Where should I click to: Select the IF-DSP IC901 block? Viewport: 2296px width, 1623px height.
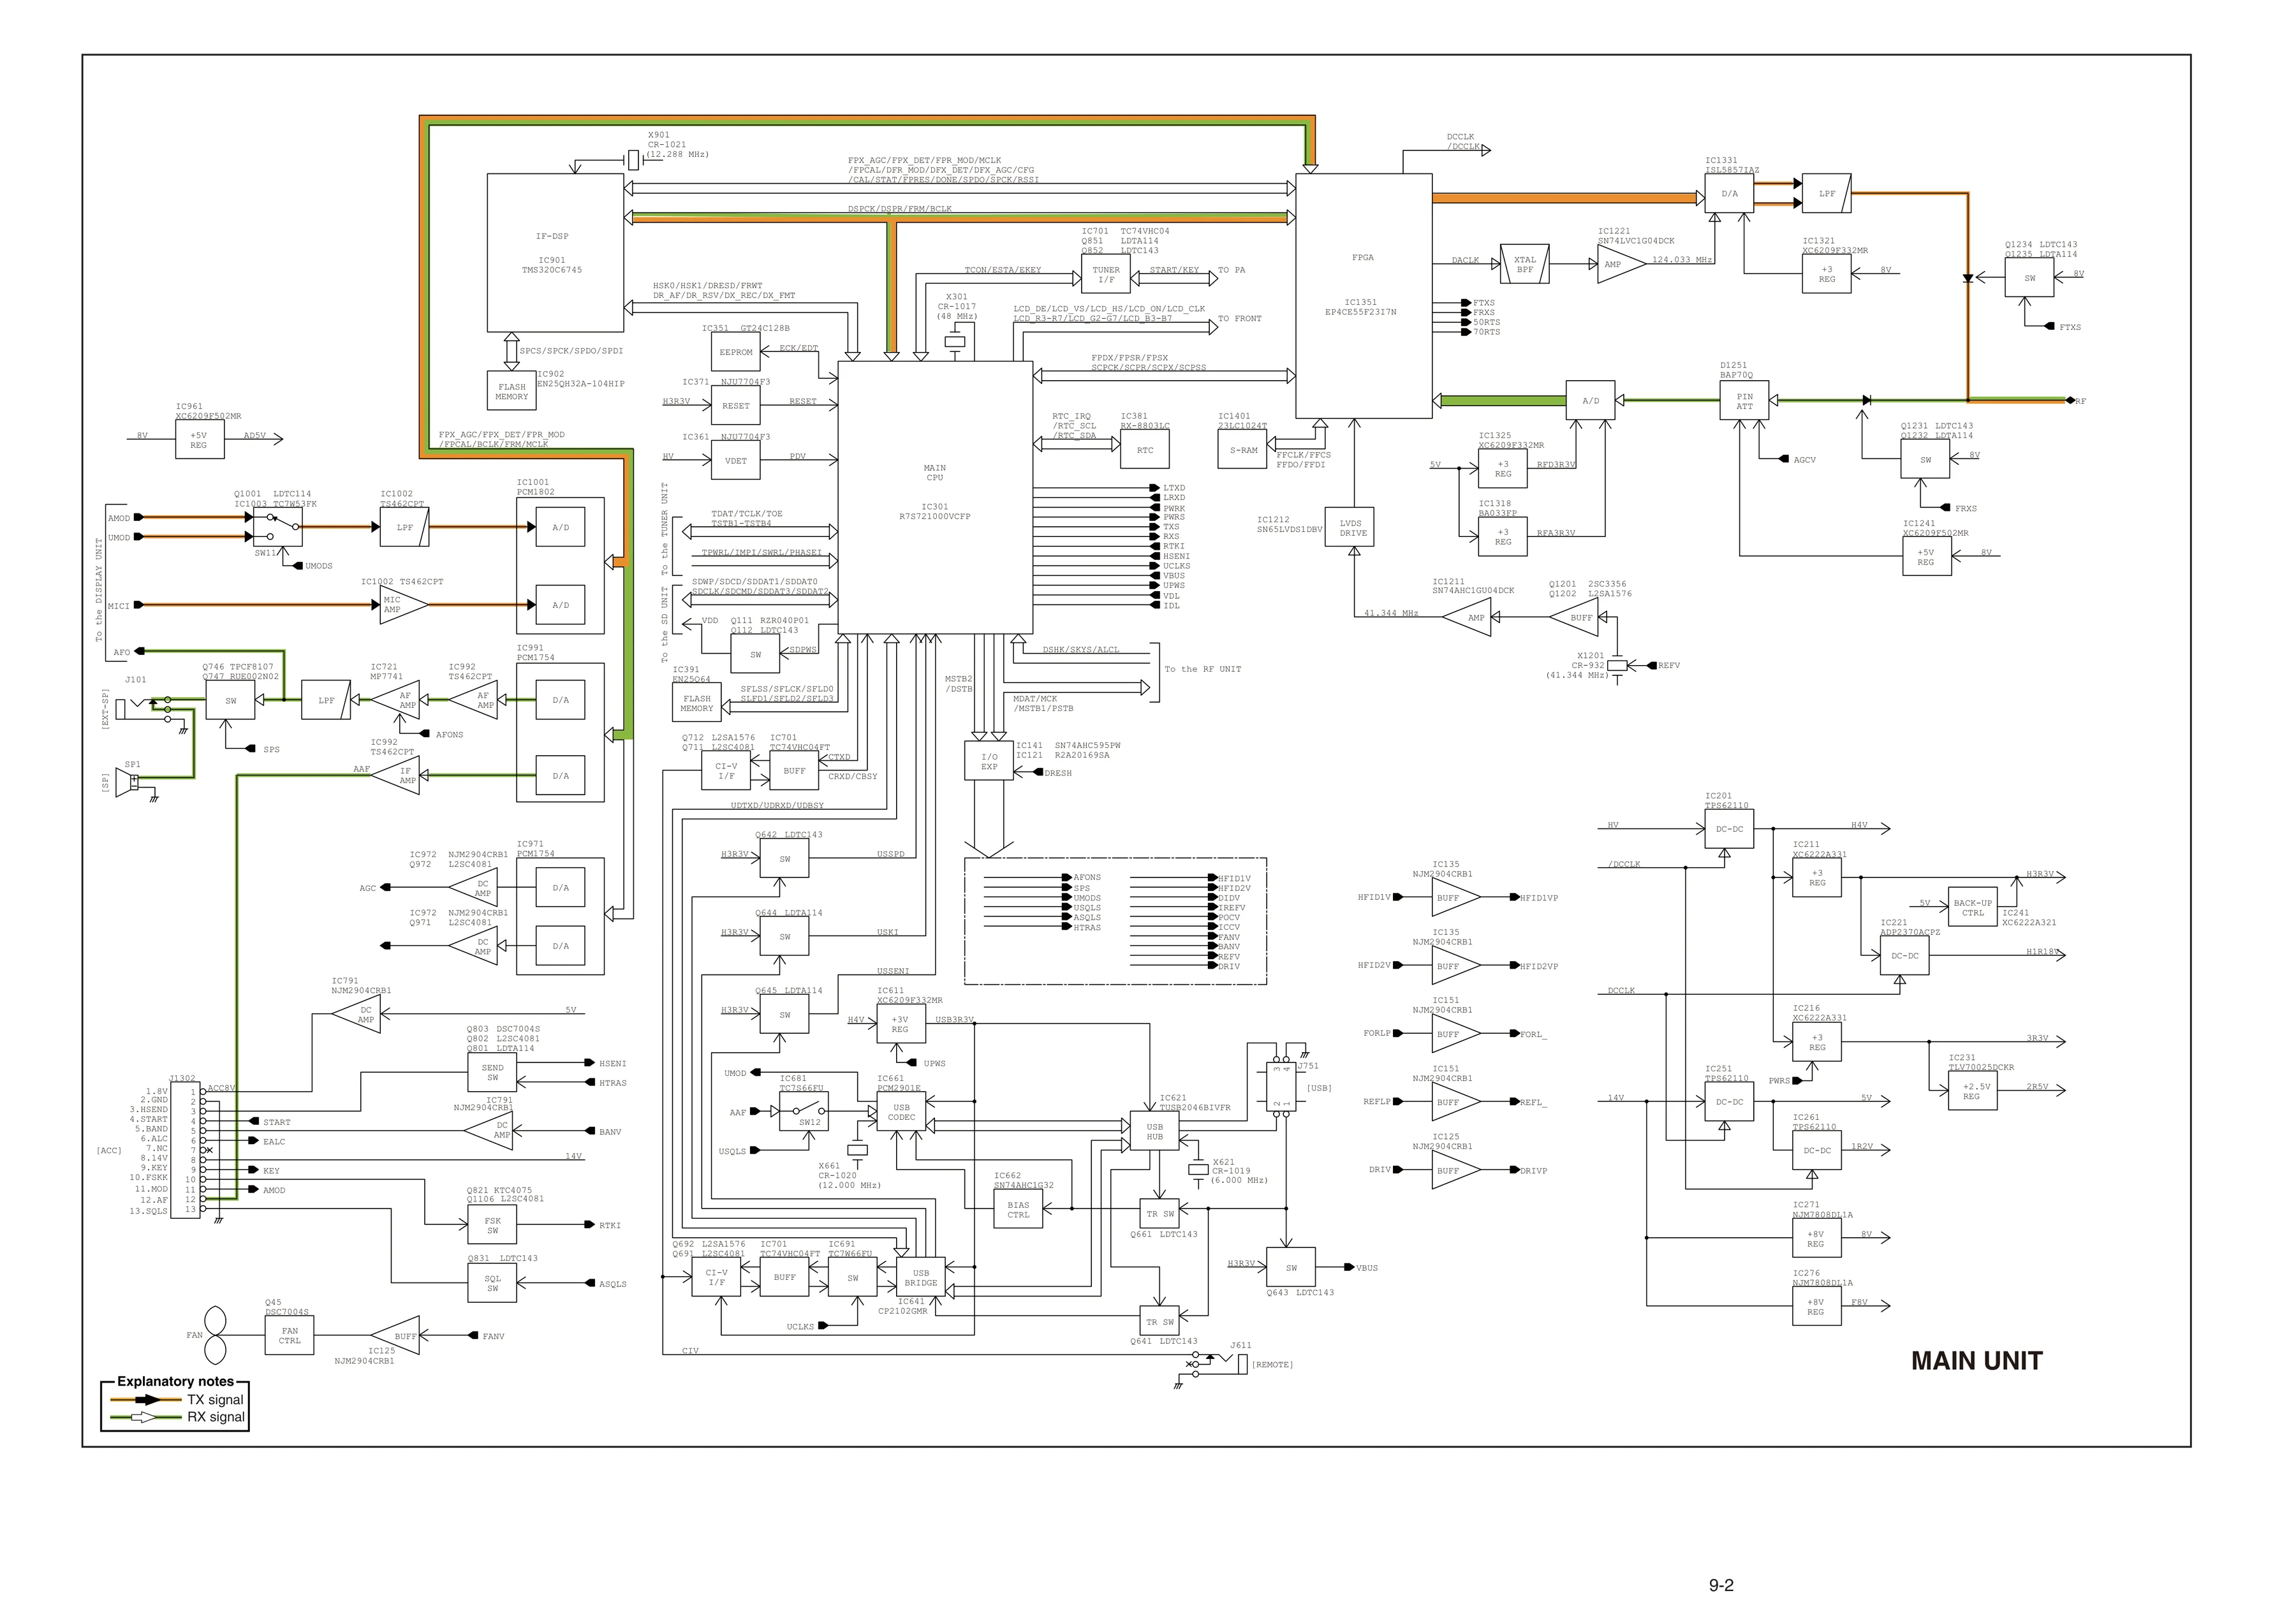coord(555,253)
